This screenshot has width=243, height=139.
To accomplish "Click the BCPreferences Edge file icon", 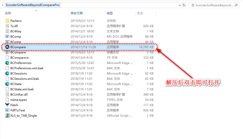I will tap(7, 63).
